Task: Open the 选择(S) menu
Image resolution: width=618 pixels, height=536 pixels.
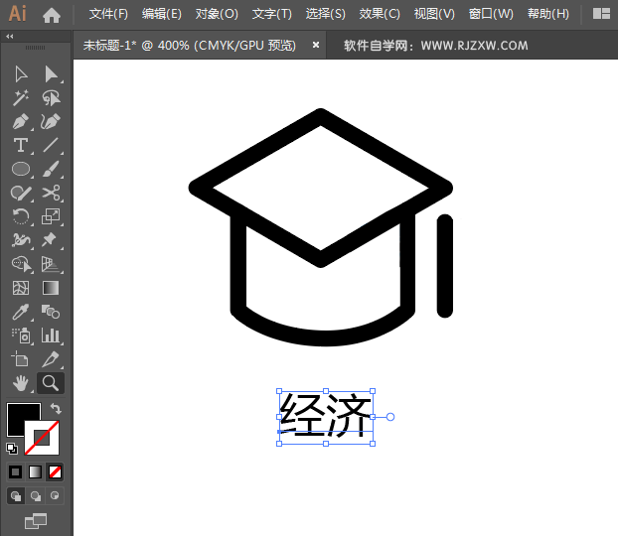Action: point(326,14)
